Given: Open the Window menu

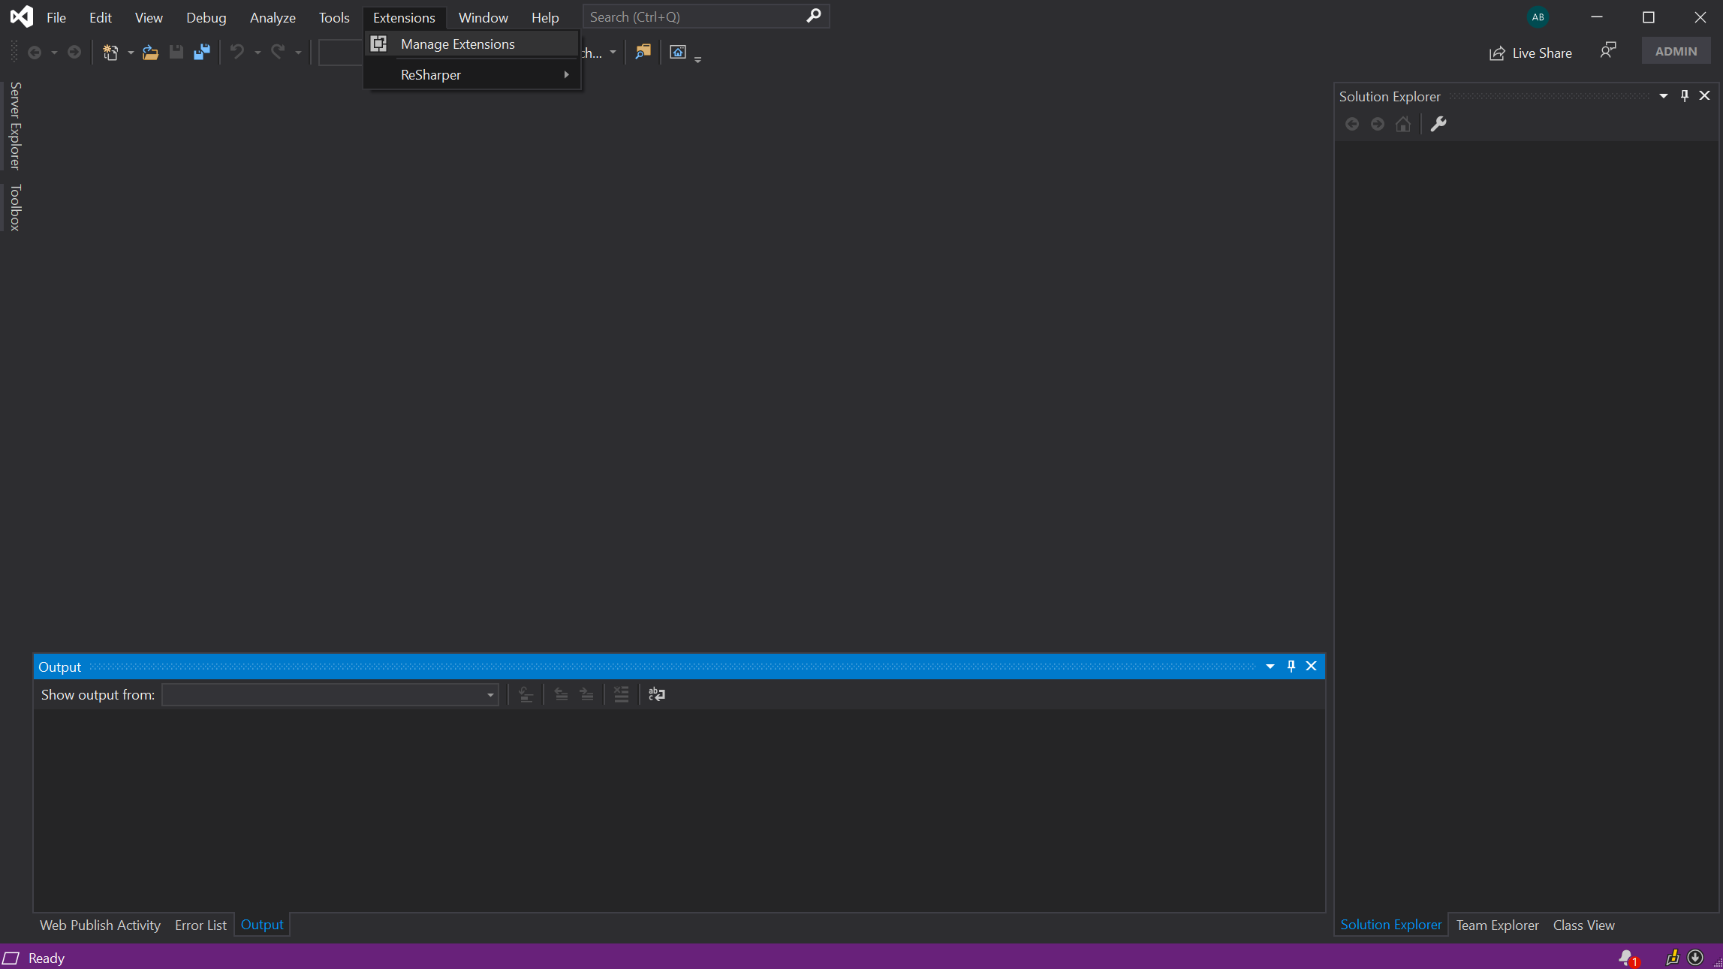Looking at the screenshot, I should click(x=483, y=17).
